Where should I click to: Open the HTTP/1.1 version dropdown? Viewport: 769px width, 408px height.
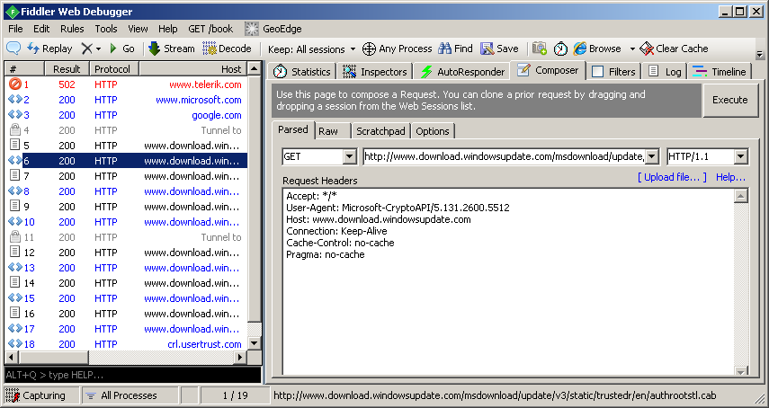[x=740, y=156]
